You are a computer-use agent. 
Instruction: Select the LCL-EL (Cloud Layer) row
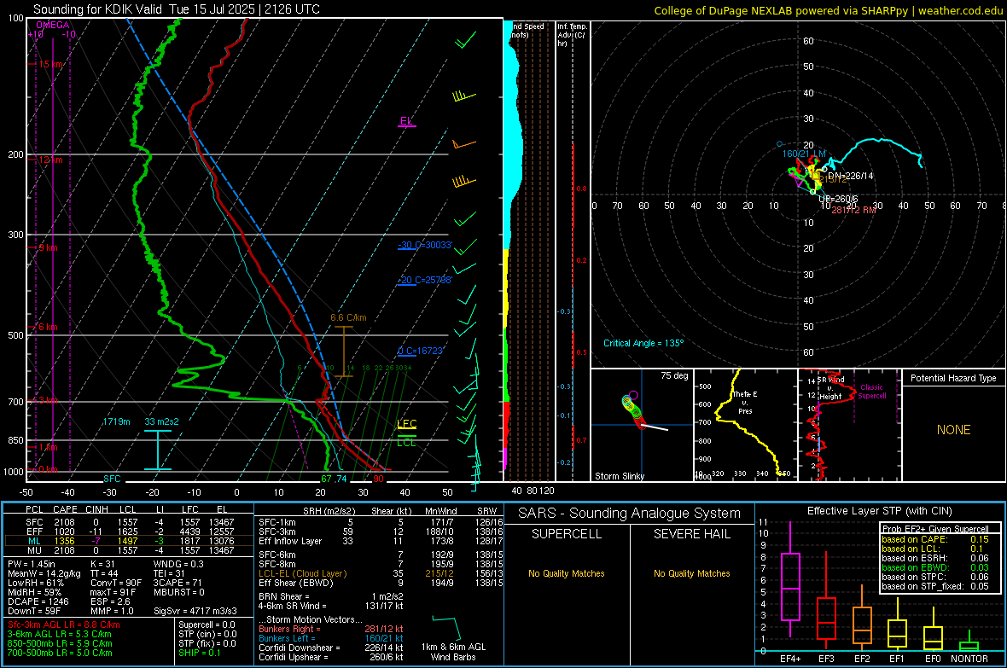[x=381, y=573]
